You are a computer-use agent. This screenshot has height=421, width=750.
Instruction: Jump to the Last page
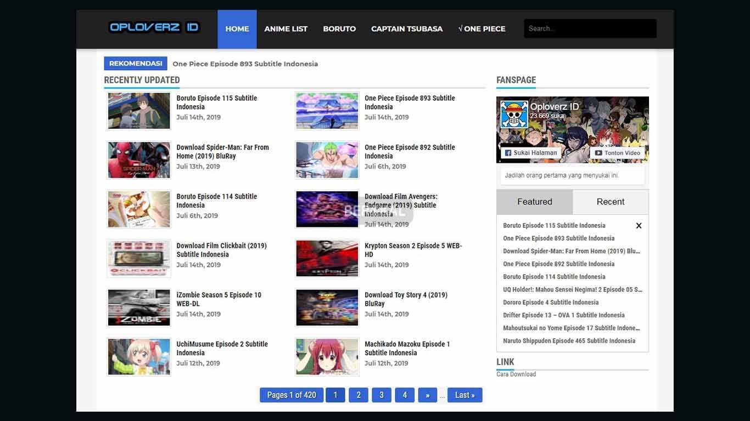tap(464, 395)
